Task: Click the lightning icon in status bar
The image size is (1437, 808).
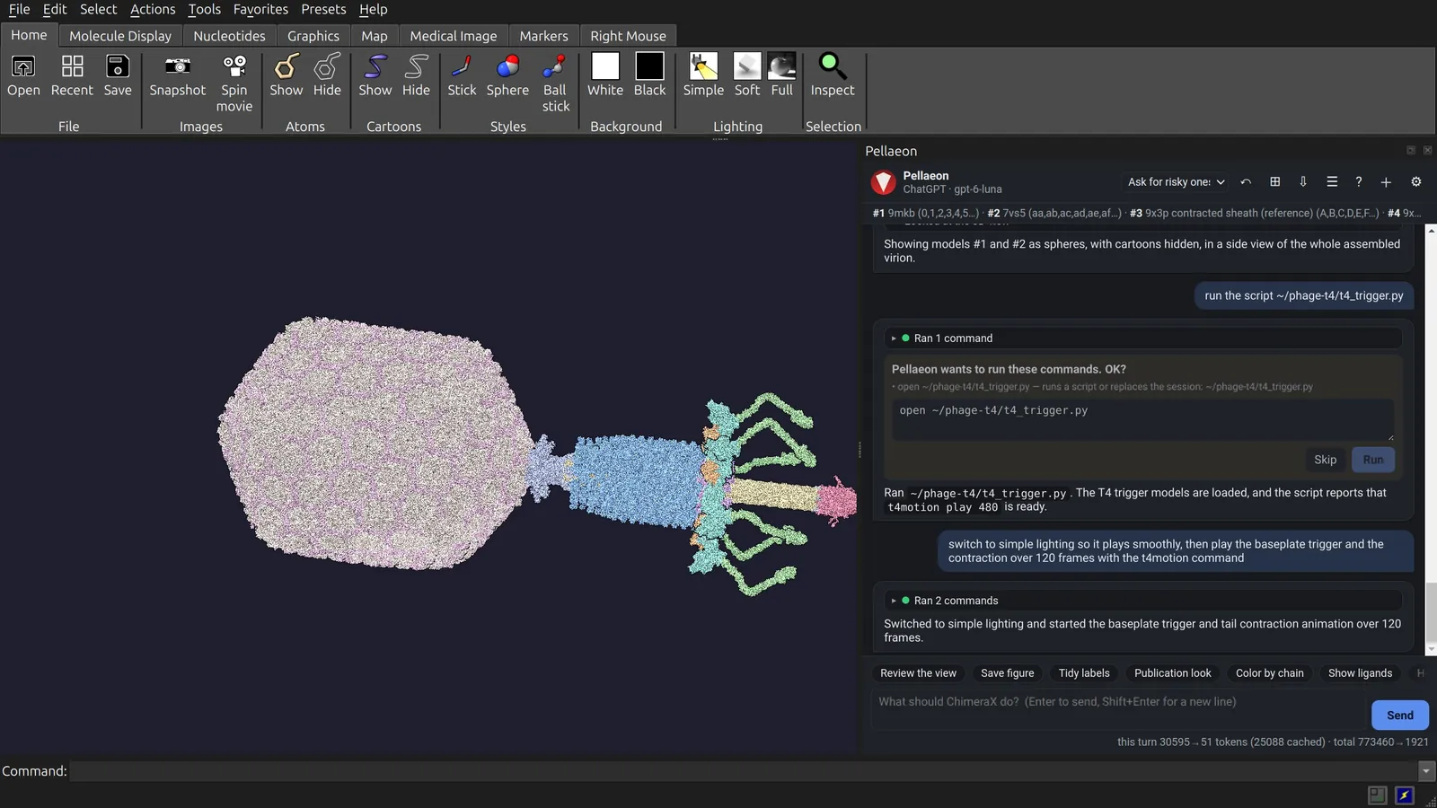Action: [1405, 795]
